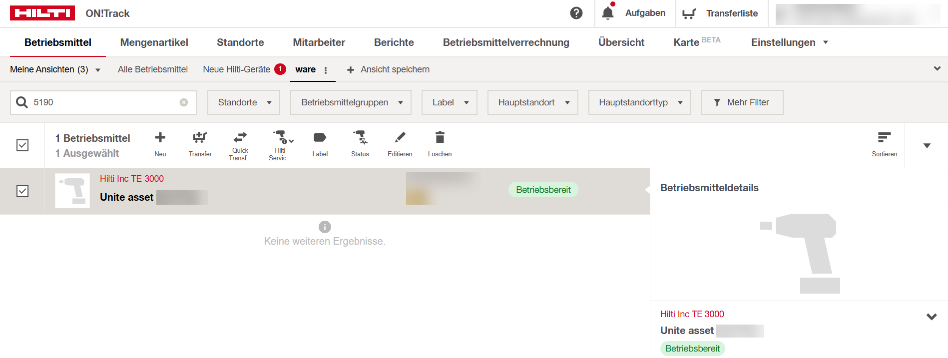Screen dimensions: 948x358
Task: Open the Label filter dropdown
Action: pos(450,102)
